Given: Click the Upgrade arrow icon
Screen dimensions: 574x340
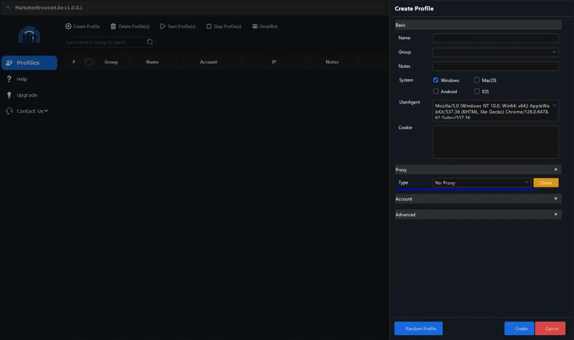Looking at the screenshot, I should pos(9,95).
